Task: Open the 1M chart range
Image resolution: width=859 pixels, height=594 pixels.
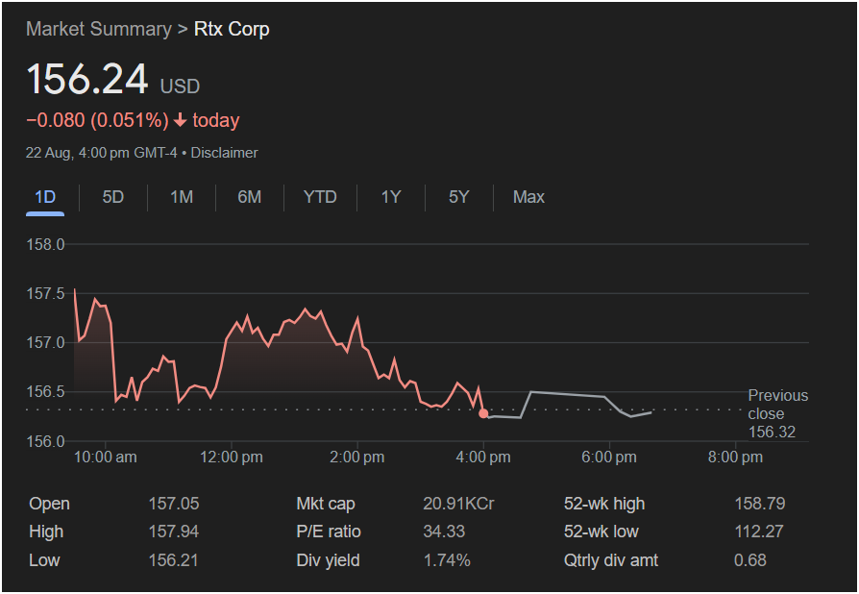Action: click(182, 197)
